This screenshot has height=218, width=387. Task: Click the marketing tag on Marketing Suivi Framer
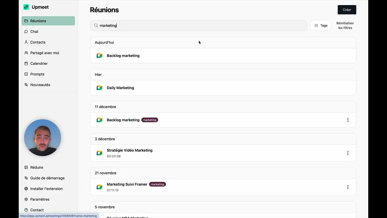157,184
